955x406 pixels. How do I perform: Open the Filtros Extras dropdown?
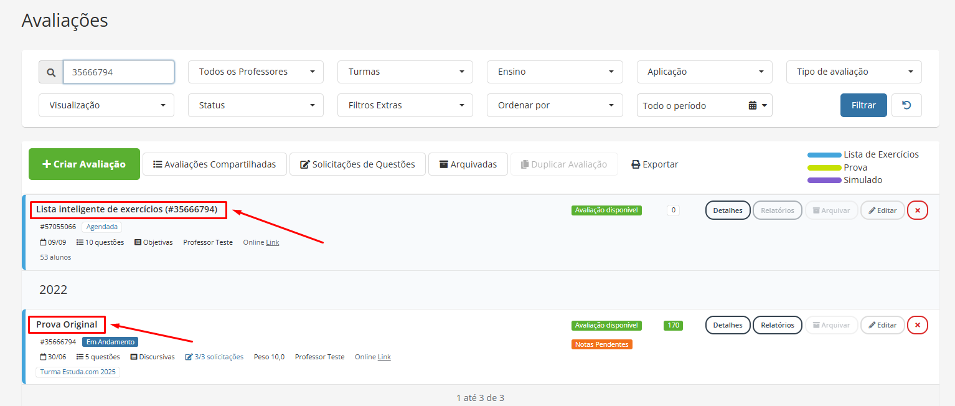pos(405,105)
